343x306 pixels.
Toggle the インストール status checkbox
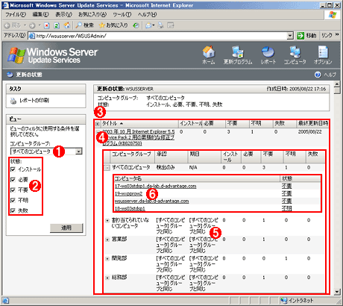(x=13, y=169)
